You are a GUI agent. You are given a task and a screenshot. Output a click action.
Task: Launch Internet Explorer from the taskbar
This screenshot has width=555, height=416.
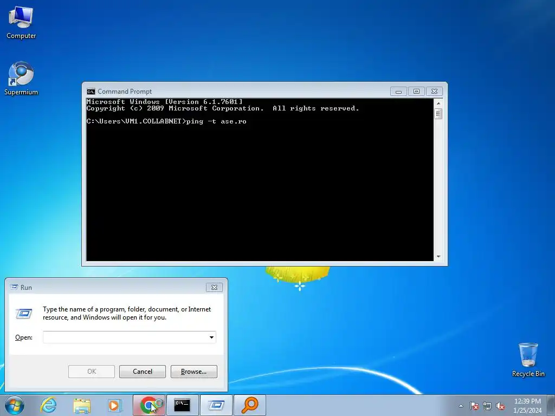click(x=48, y=405)
